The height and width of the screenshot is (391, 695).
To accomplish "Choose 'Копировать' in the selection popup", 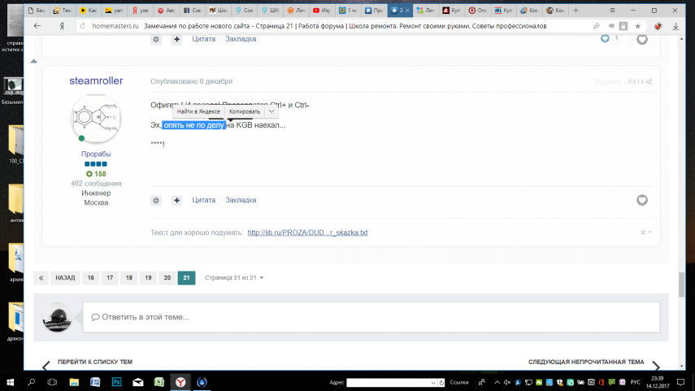I will coord(245,111).
